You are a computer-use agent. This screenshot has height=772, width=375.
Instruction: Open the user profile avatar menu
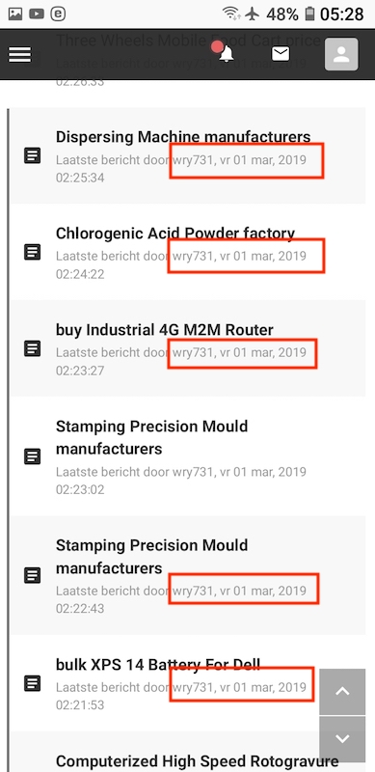point(341,54)
